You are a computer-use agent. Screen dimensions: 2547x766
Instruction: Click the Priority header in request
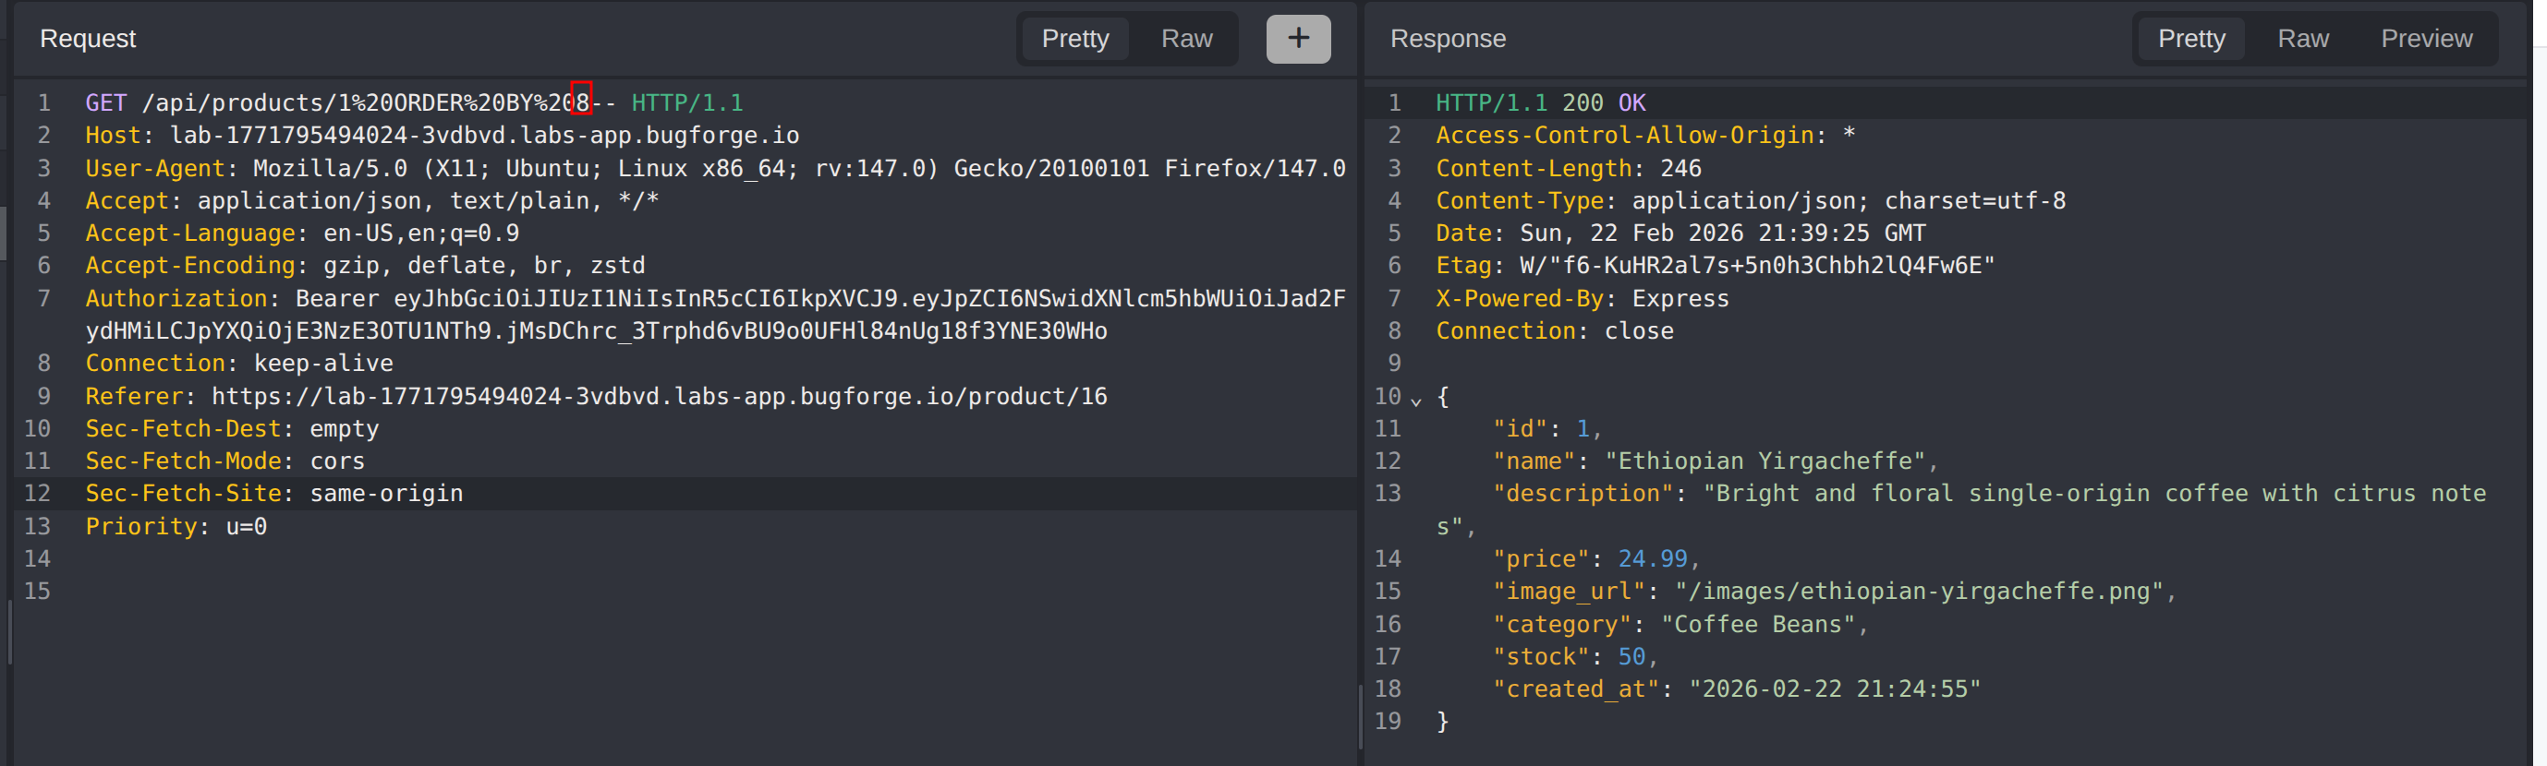(142, 526)
